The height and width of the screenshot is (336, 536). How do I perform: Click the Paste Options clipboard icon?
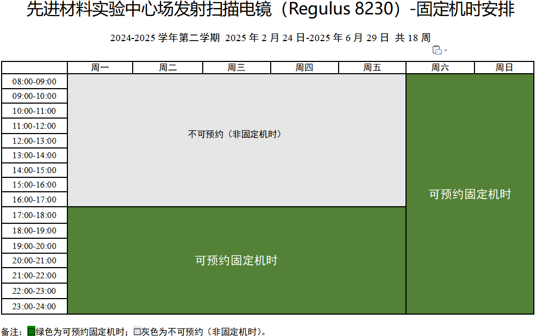[437, 50]
